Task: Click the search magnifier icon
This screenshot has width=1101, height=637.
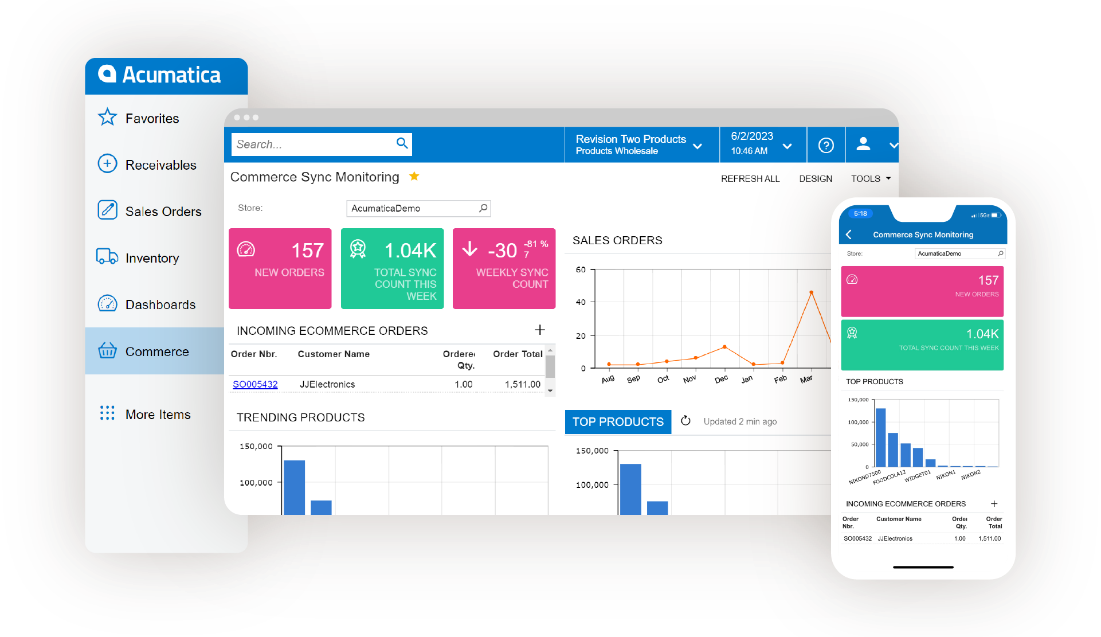Action: [x=402, y=143]
